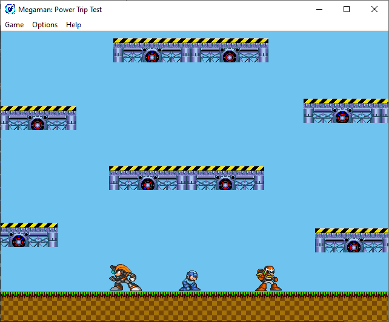The height and width of the screenshot is (322, 389).
Task: Maximize the Megaman: Power Trip Test window
Action: pos(347,10)
